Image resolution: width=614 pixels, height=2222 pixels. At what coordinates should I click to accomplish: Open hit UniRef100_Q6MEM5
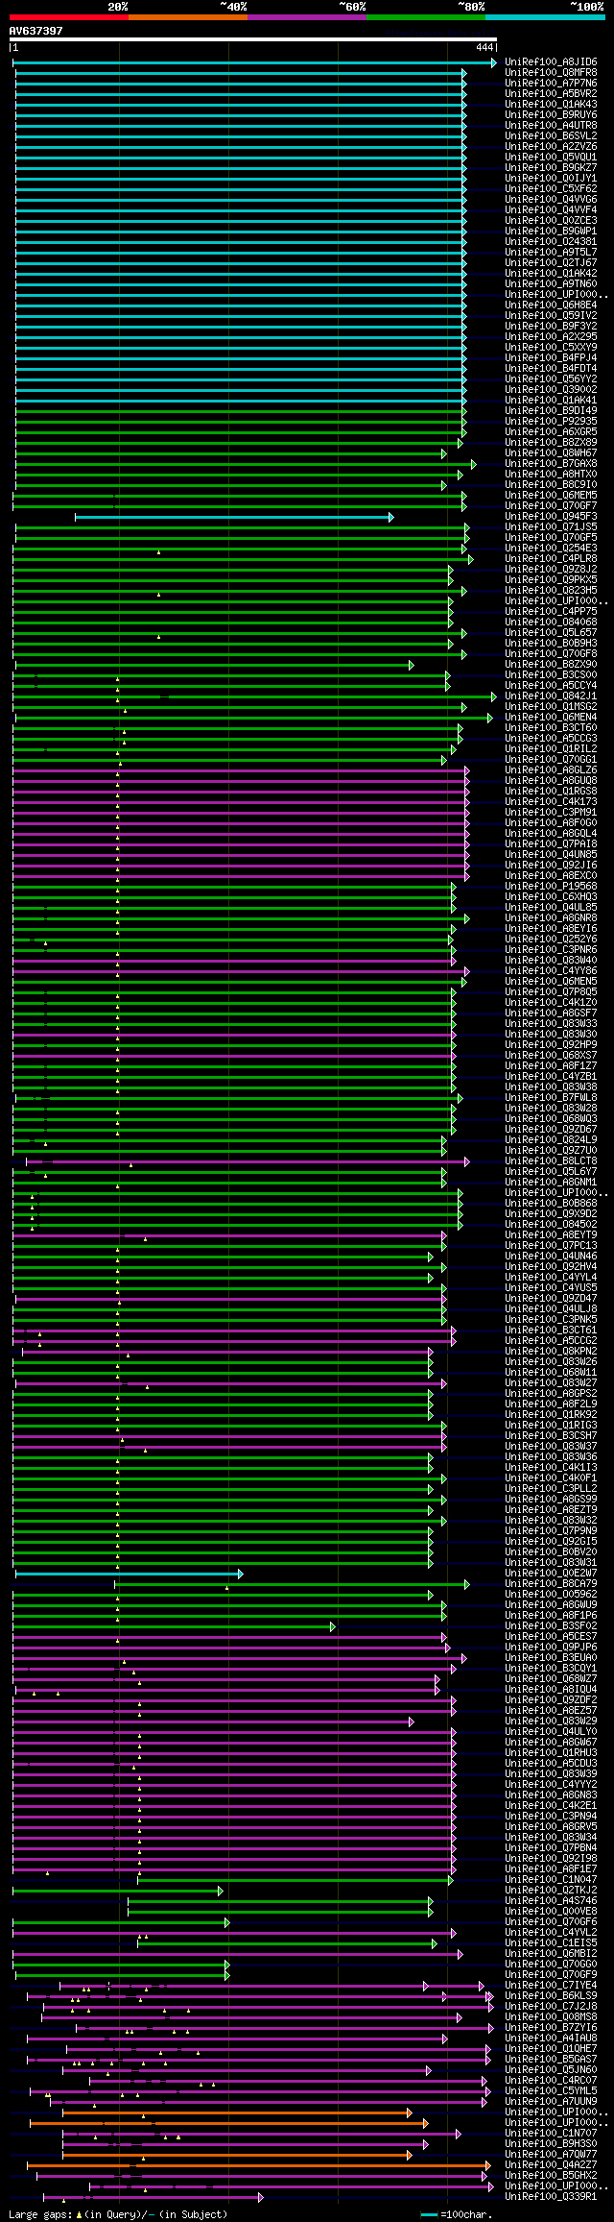coord(551,496)
